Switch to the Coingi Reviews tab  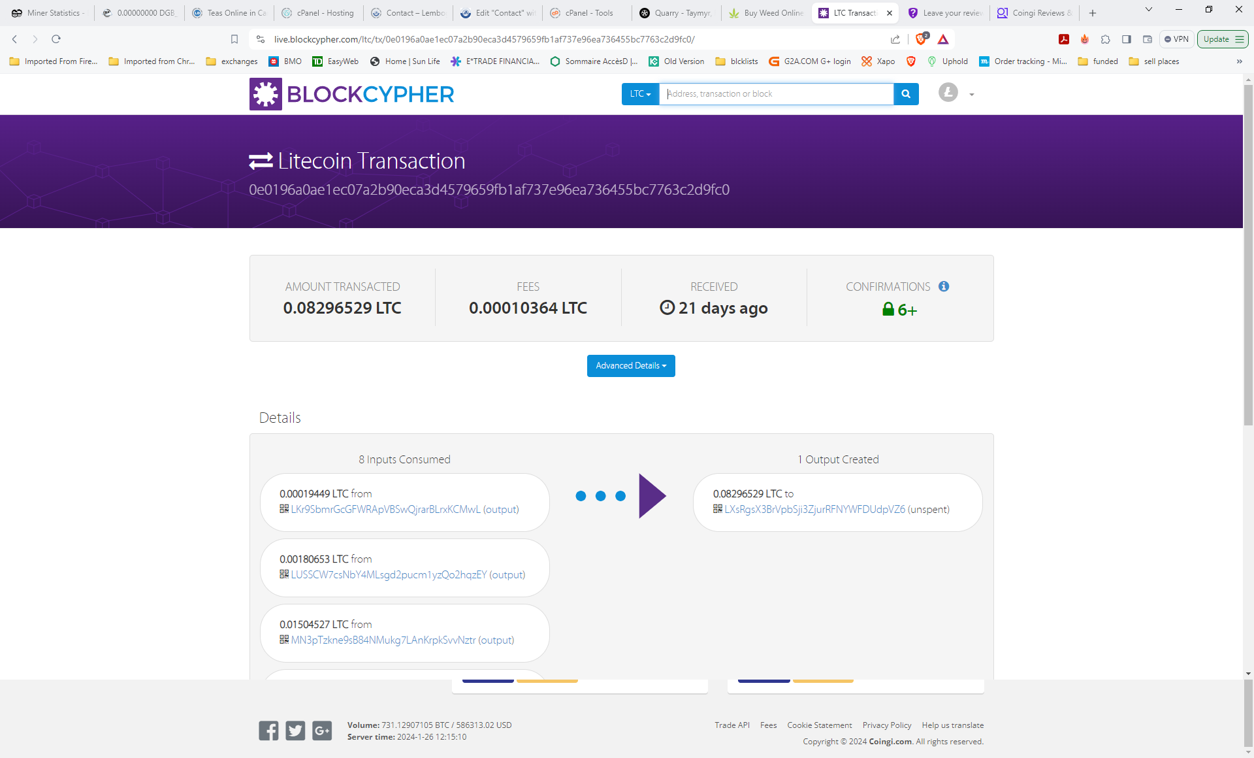pyautogui.click(x=1035, y=13)
